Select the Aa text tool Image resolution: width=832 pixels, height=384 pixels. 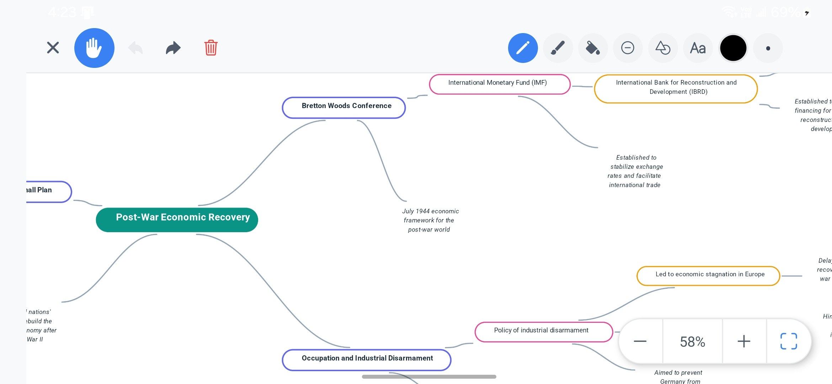(x=698, y=48)
